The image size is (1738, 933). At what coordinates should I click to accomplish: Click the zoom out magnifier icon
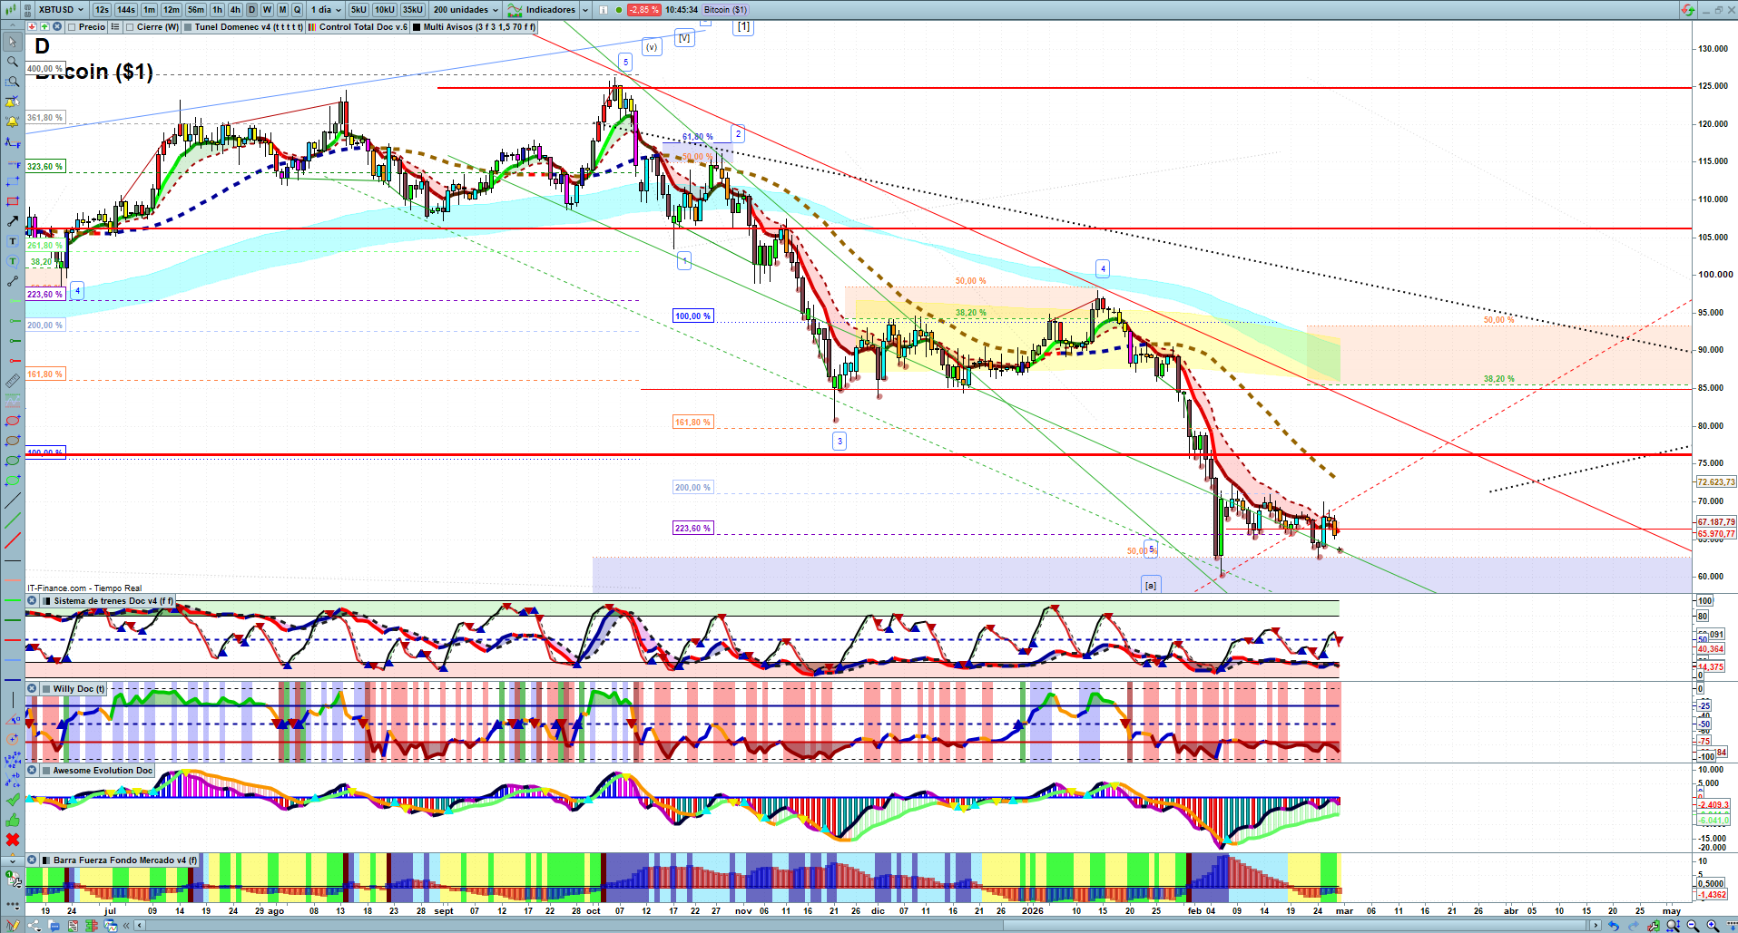1693,926
